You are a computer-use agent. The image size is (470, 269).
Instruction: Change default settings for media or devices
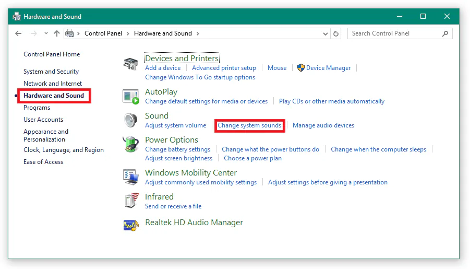click(x=206, y=101)
